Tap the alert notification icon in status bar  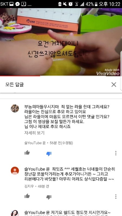point(24,4)
